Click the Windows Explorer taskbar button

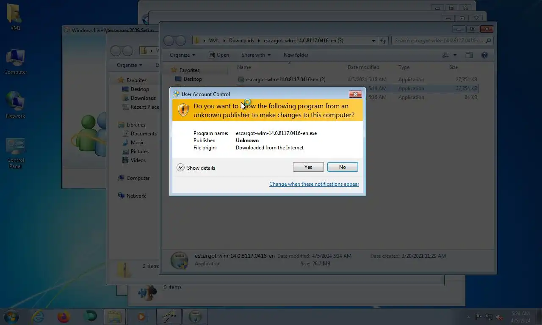point(115,317)
